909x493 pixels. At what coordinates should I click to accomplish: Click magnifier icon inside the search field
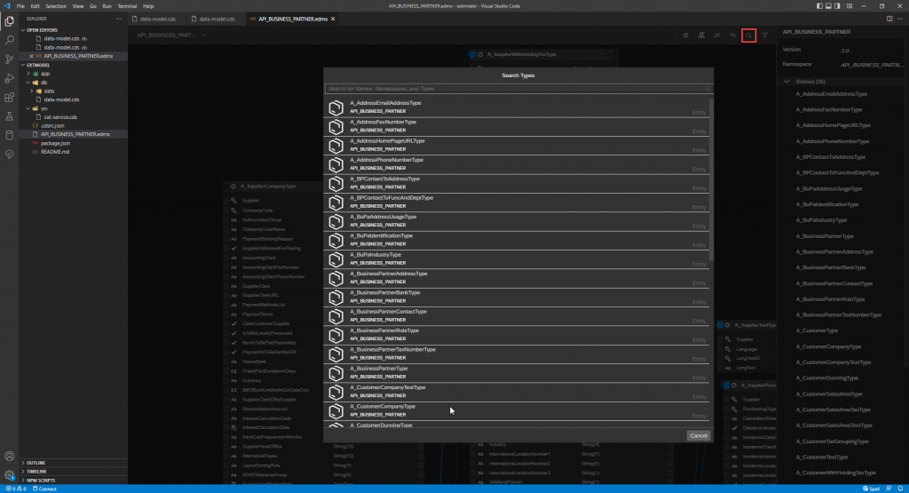point(707,89)
